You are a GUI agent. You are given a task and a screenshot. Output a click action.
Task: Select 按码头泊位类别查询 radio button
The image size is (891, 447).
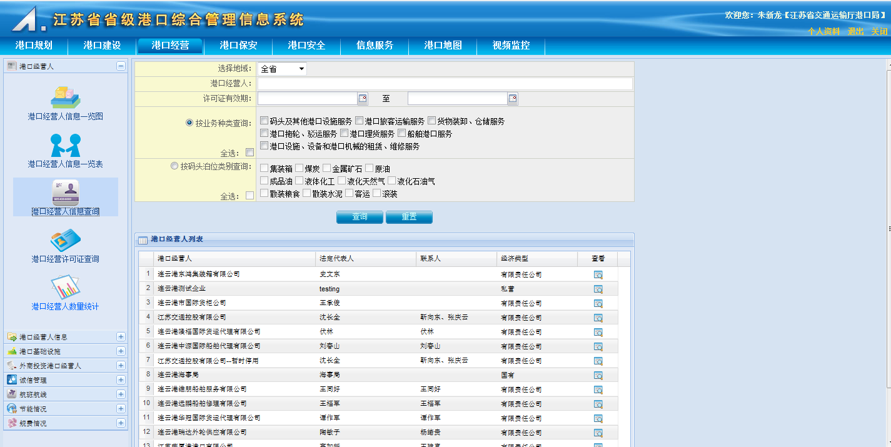(175, 166)
